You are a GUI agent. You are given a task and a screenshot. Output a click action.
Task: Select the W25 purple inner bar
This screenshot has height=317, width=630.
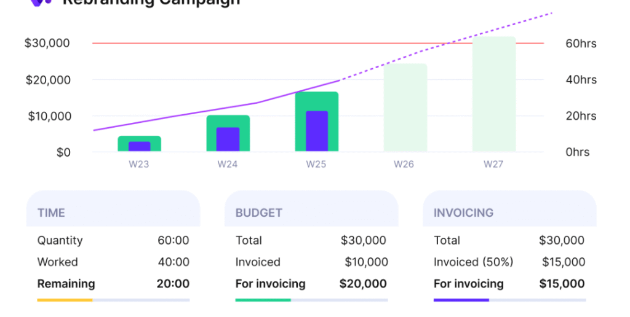pos(317,131)
